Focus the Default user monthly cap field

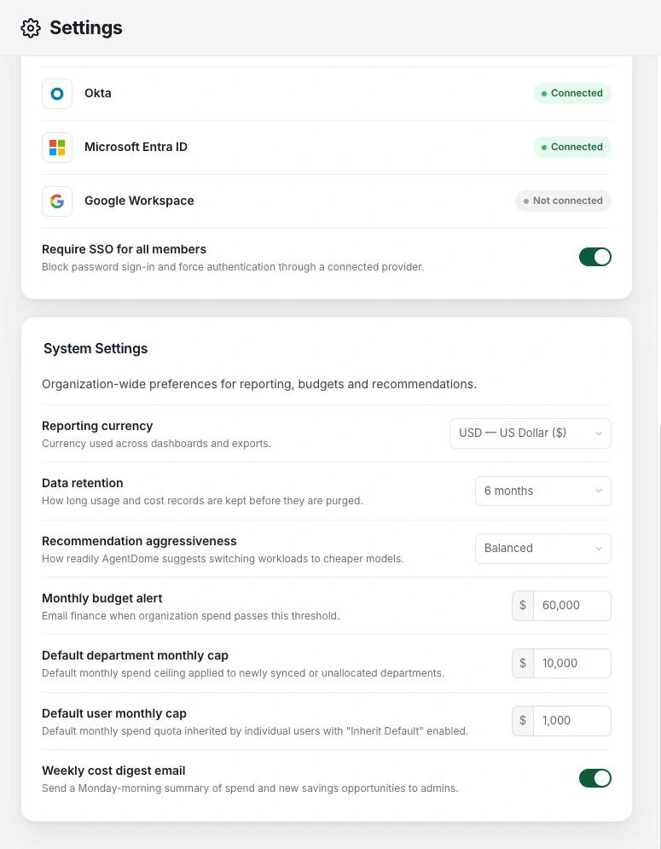coord(572,721)
